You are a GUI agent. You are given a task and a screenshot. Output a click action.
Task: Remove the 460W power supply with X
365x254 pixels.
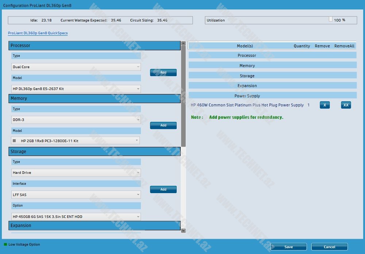pyautogui.click(x=324, y=105)
